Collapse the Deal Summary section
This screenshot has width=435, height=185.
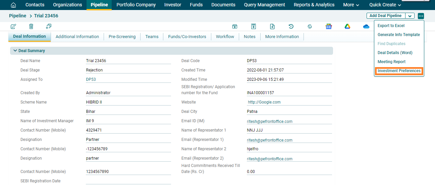tap(15, 51)
